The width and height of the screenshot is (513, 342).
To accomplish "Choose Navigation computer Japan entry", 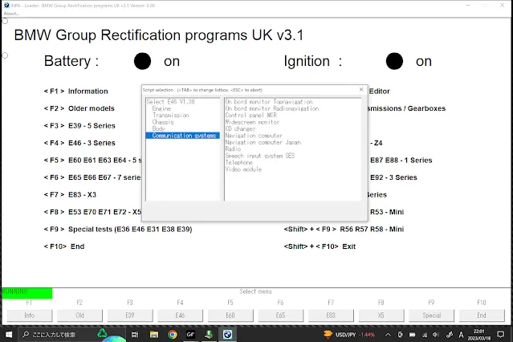I will click(x=263, y=142).
